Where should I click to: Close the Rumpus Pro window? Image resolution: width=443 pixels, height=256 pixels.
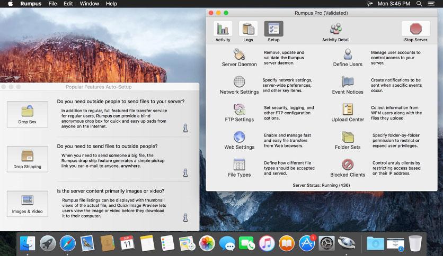pyautogui.click(x=211, y=13)
